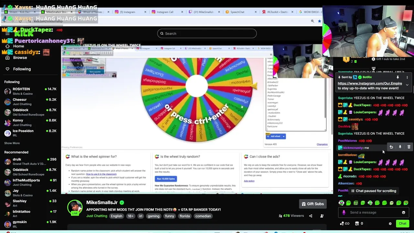The width and height of the screenshot is (414, 233).
Task: Open the chat shop store icon
Action: pyautogui.click(x=357, y=223)
